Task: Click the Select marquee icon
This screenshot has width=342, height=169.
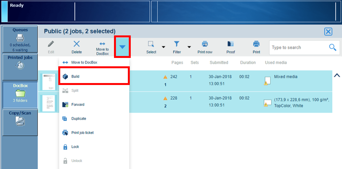Action: (151, 44)
